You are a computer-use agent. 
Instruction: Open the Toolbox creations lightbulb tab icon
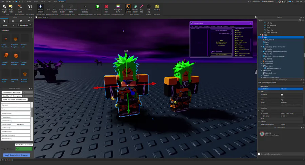pos(29,21)
